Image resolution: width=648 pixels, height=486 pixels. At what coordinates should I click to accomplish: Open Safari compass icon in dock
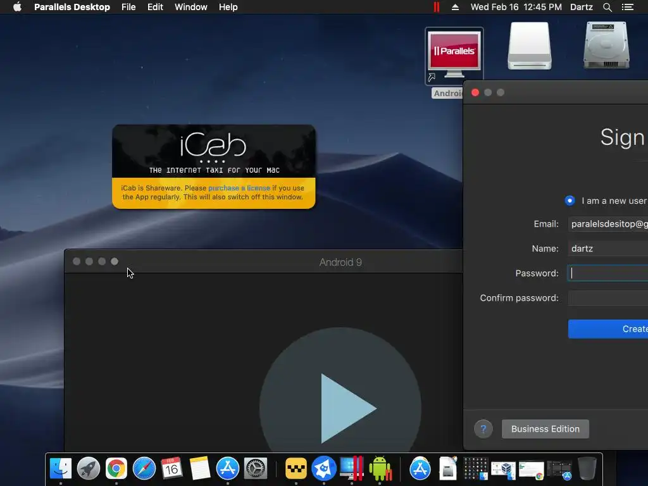144,468
